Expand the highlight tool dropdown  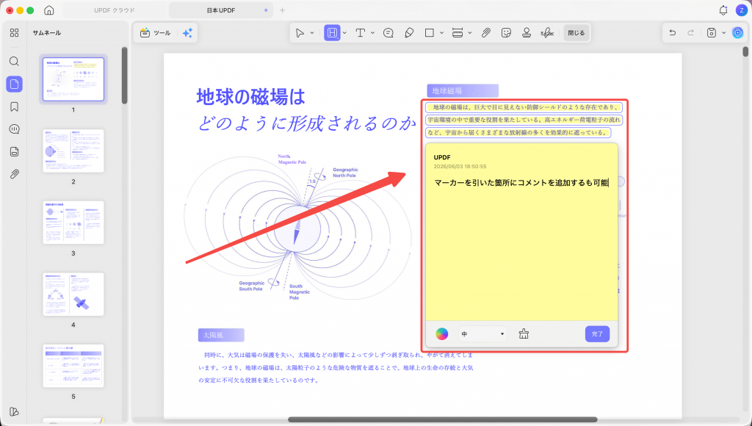point(344,32)
